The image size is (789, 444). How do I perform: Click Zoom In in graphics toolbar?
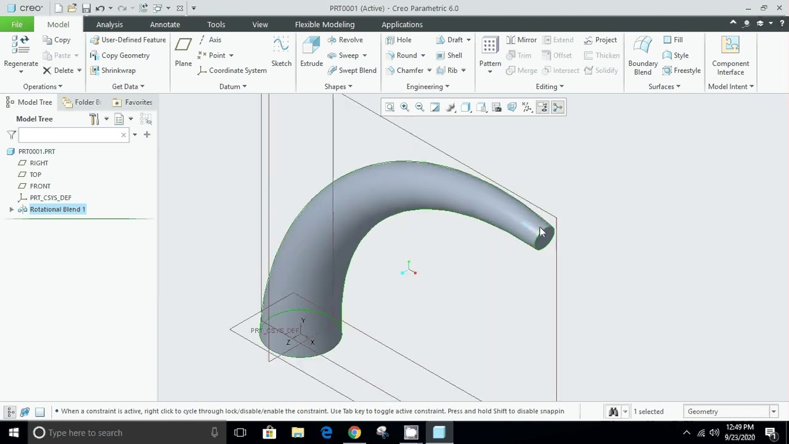coord(404,107)
